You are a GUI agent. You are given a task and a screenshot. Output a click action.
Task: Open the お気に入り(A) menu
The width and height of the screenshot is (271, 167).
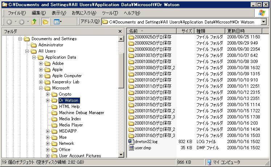coord(84,13)
